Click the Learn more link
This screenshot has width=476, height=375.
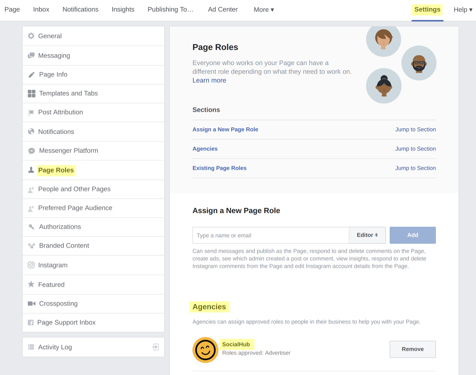coord(209,80)
